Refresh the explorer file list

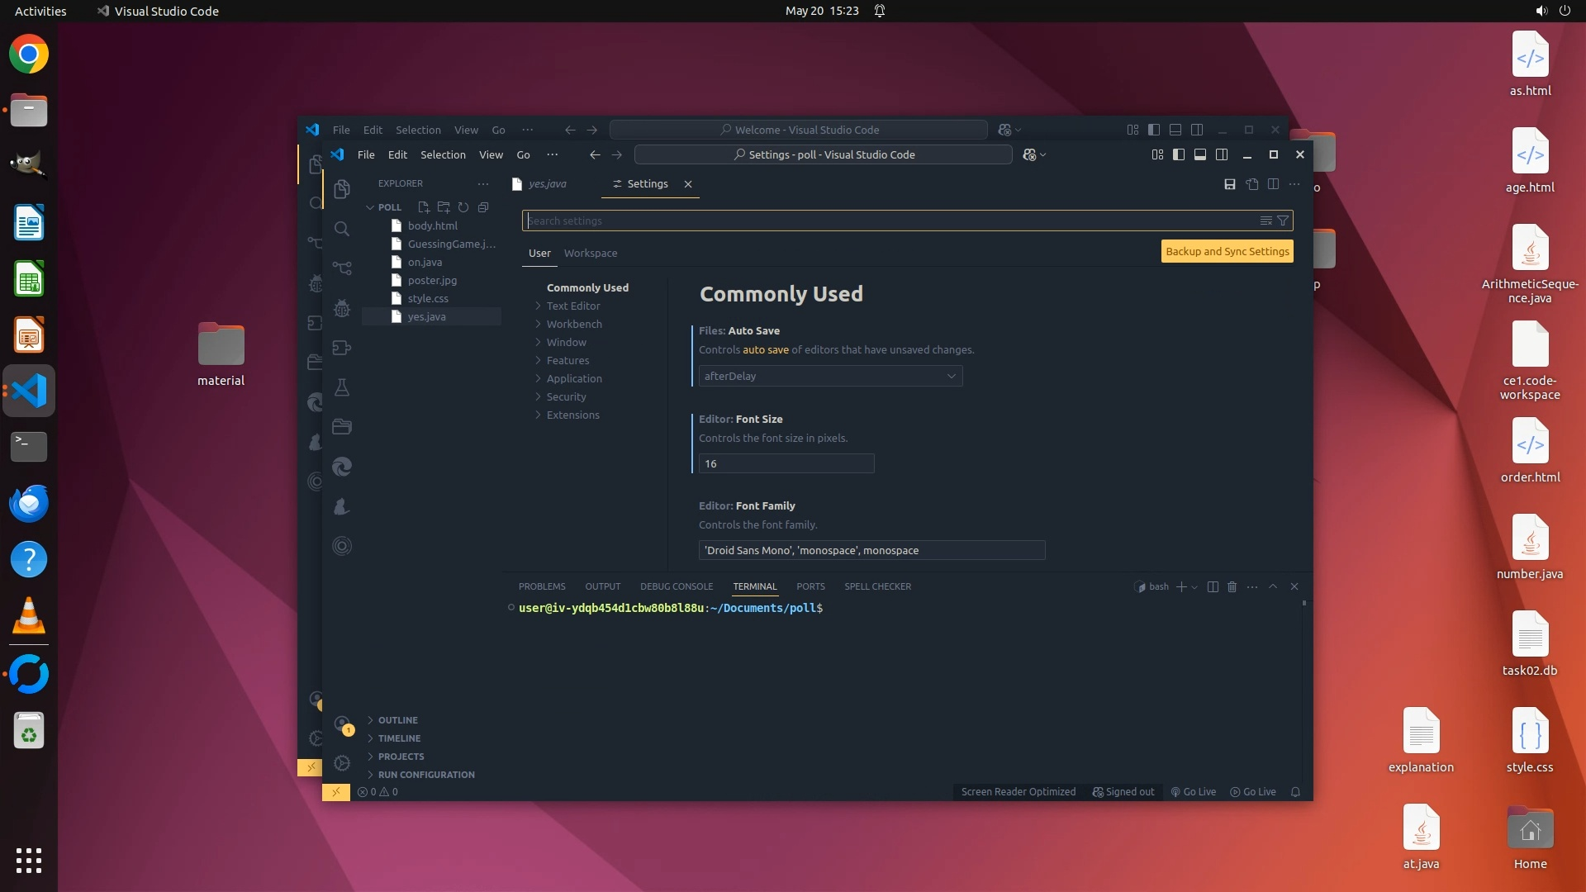[x=463, y=207]
